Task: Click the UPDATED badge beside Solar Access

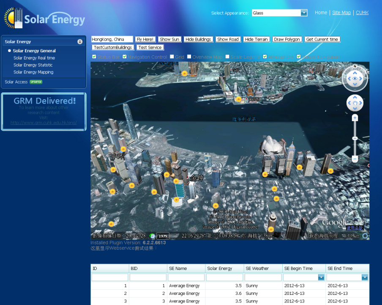Action: pyautogui.click(x=36, y=82)
